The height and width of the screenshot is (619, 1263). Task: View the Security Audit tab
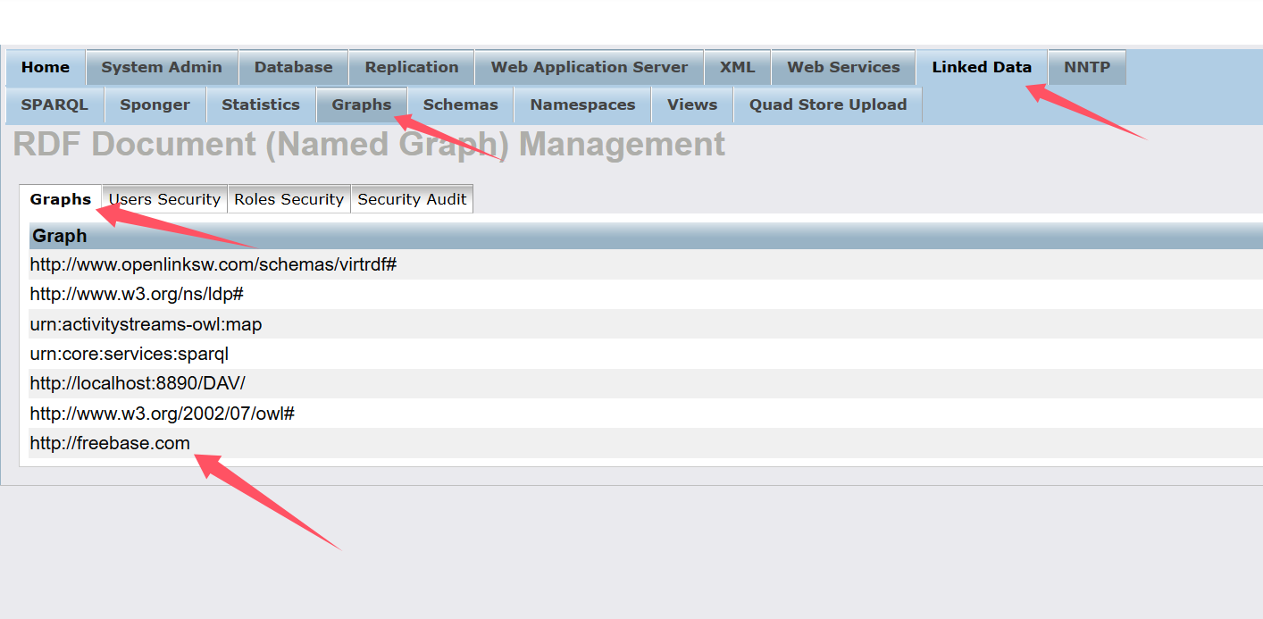pyautogui.click(x=412, y=199)
